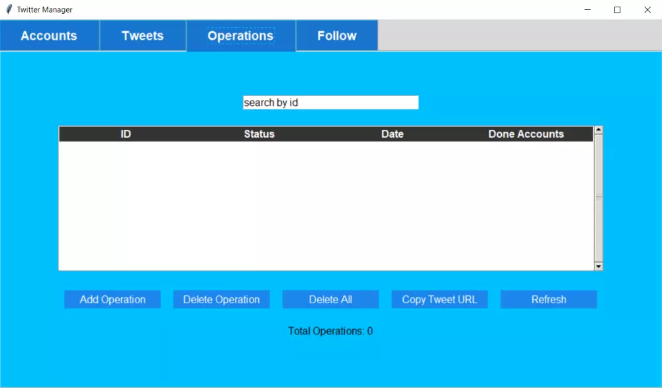Select the Operations tab
The height and width of the screenshot is (388, 662).
pos(240,36)
